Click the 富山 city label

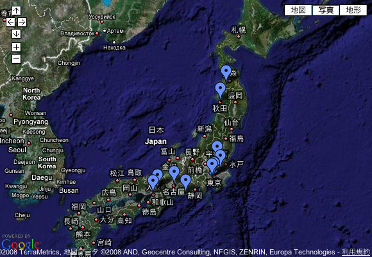click(168, 152)
